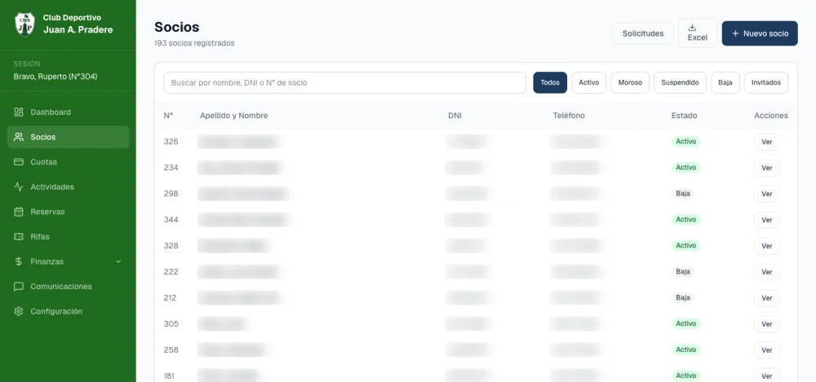Filter socios by Activo status
The height and width of the screenshot is (382, 816).
(588, 82)
